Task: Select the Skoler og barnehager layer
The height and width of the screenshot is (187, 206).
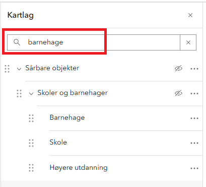Action: [73, 93]
